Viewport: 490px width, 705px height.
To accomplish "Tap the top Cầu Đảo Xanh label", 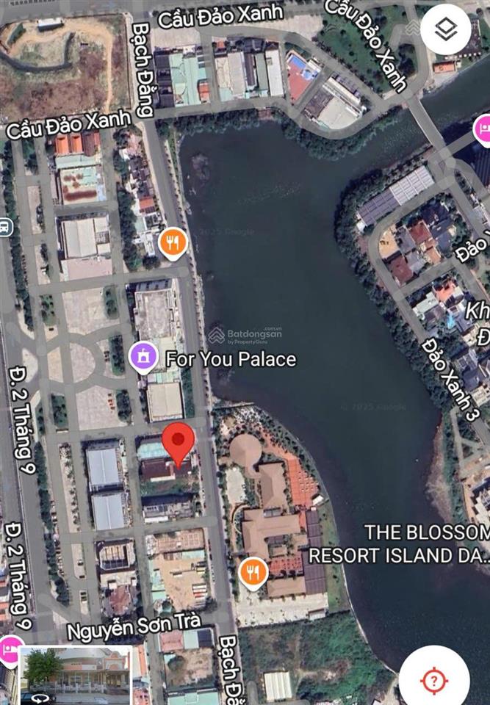I will click(x=220, y=15).
